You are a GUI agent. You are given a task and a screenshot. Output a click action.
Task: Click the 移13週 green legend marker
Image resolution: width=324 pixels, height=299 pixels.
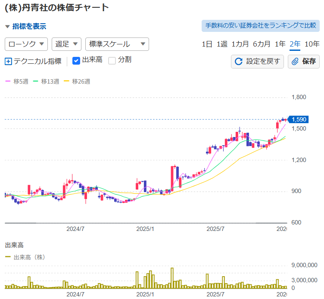35,81
